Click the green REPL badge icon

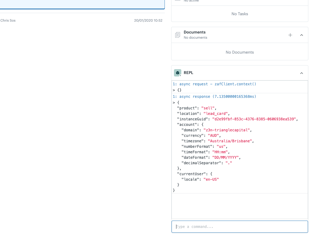177,73
